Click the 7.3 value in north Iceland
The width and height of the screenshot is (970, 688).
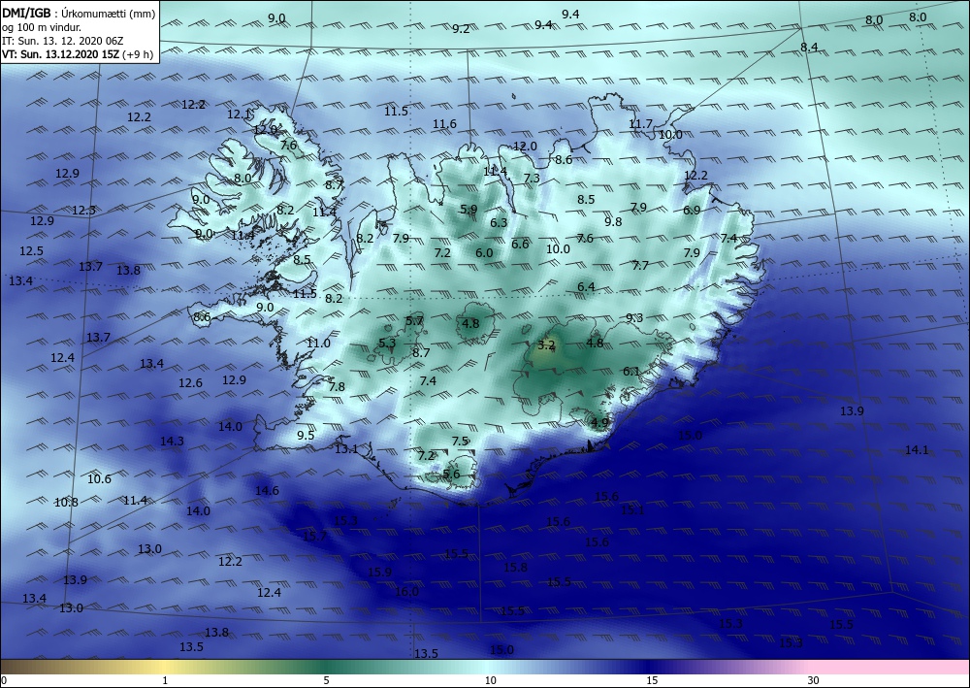pos(532,179)
